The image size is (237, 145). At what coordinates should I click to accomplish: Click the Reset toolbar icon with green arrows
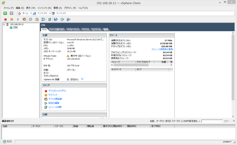(x=24, y=19)
